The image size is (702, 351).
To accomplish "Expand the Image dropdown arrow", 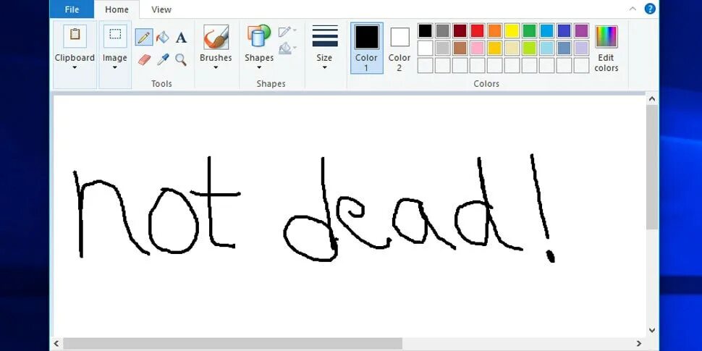I will [115, 68].
